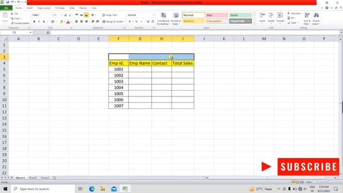Apply yellow fill color
343x193 pixels.
[x=61, y=21]
